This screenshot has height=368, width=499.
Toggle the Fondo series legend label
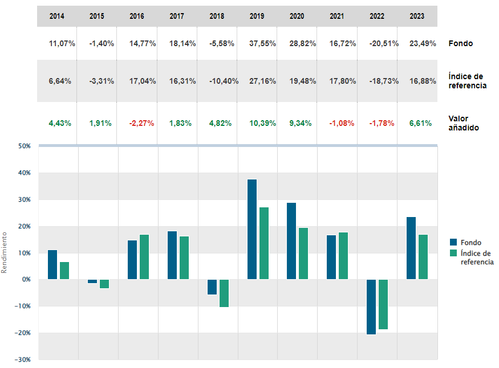coord(471,243)
